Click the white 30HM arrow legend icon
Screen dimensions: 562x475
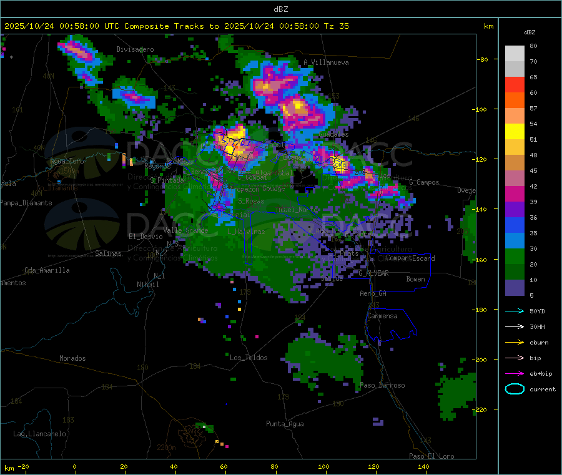coord(515,326)
